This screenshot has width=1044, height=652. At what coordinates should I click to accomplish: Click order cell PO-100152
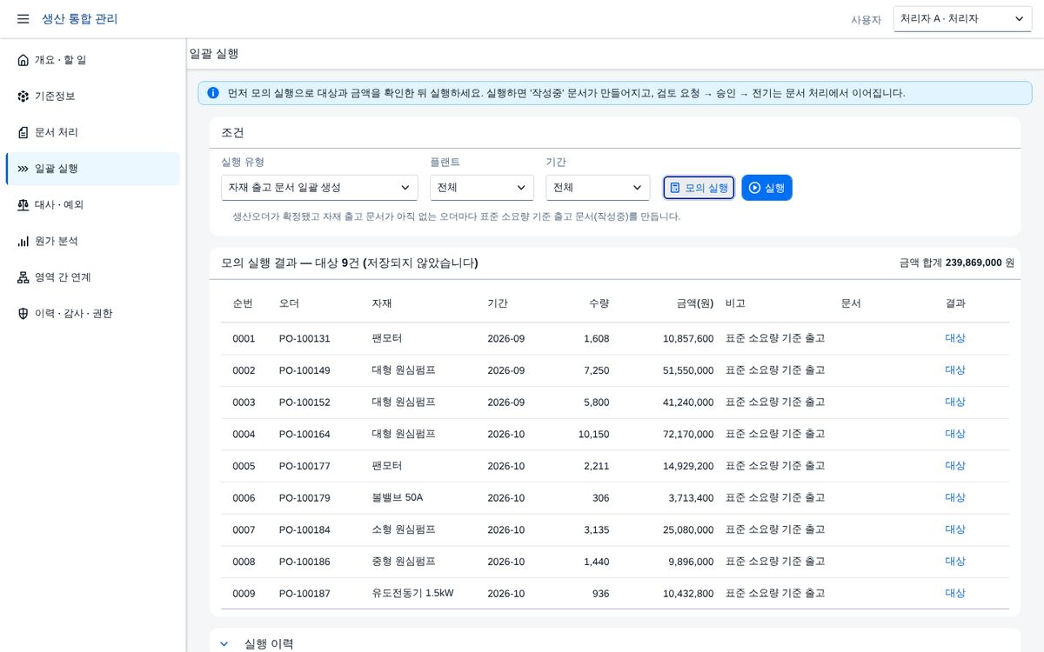(304, 403)
